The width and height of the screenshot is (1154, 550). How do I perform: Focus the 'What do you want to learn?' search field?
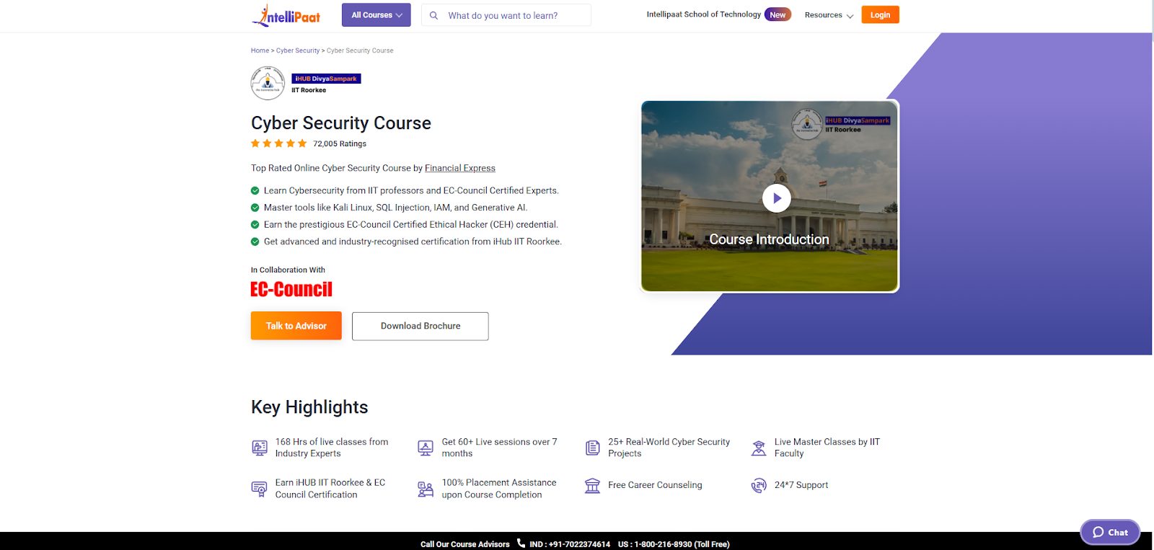[x=506, y=15]
